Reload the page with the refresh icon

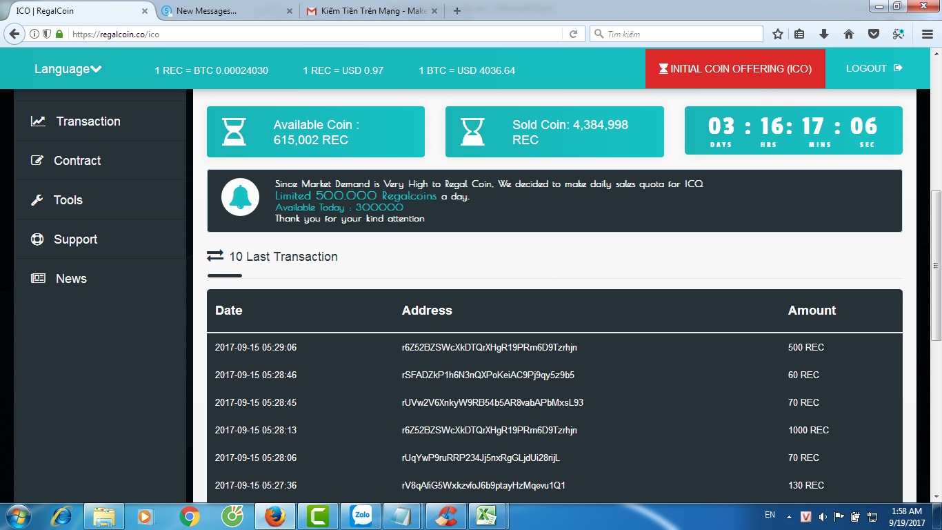573,34
